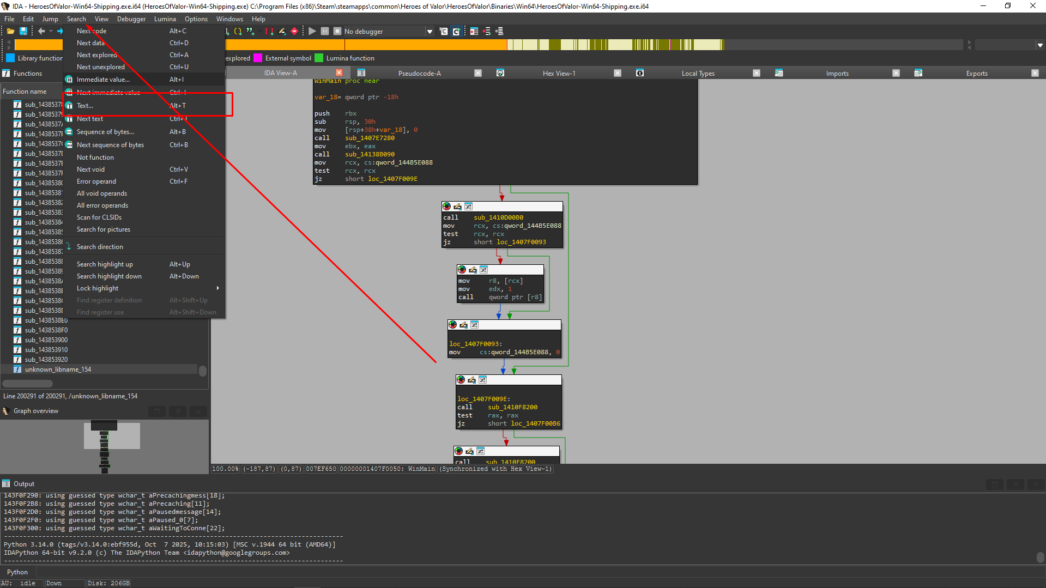Start debugger process with play icon
The width and height of the screenshot is (1046, 588).
[x=312, y=31]
